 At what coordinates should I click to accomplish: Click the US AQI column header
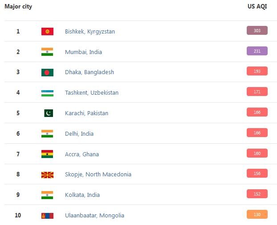[257, 7]
